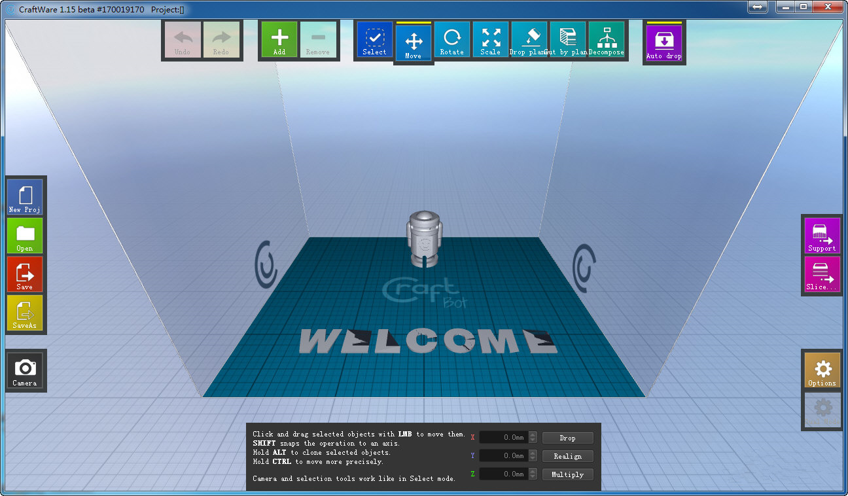
Task: Open the Options settings panel
Action: 822,370
